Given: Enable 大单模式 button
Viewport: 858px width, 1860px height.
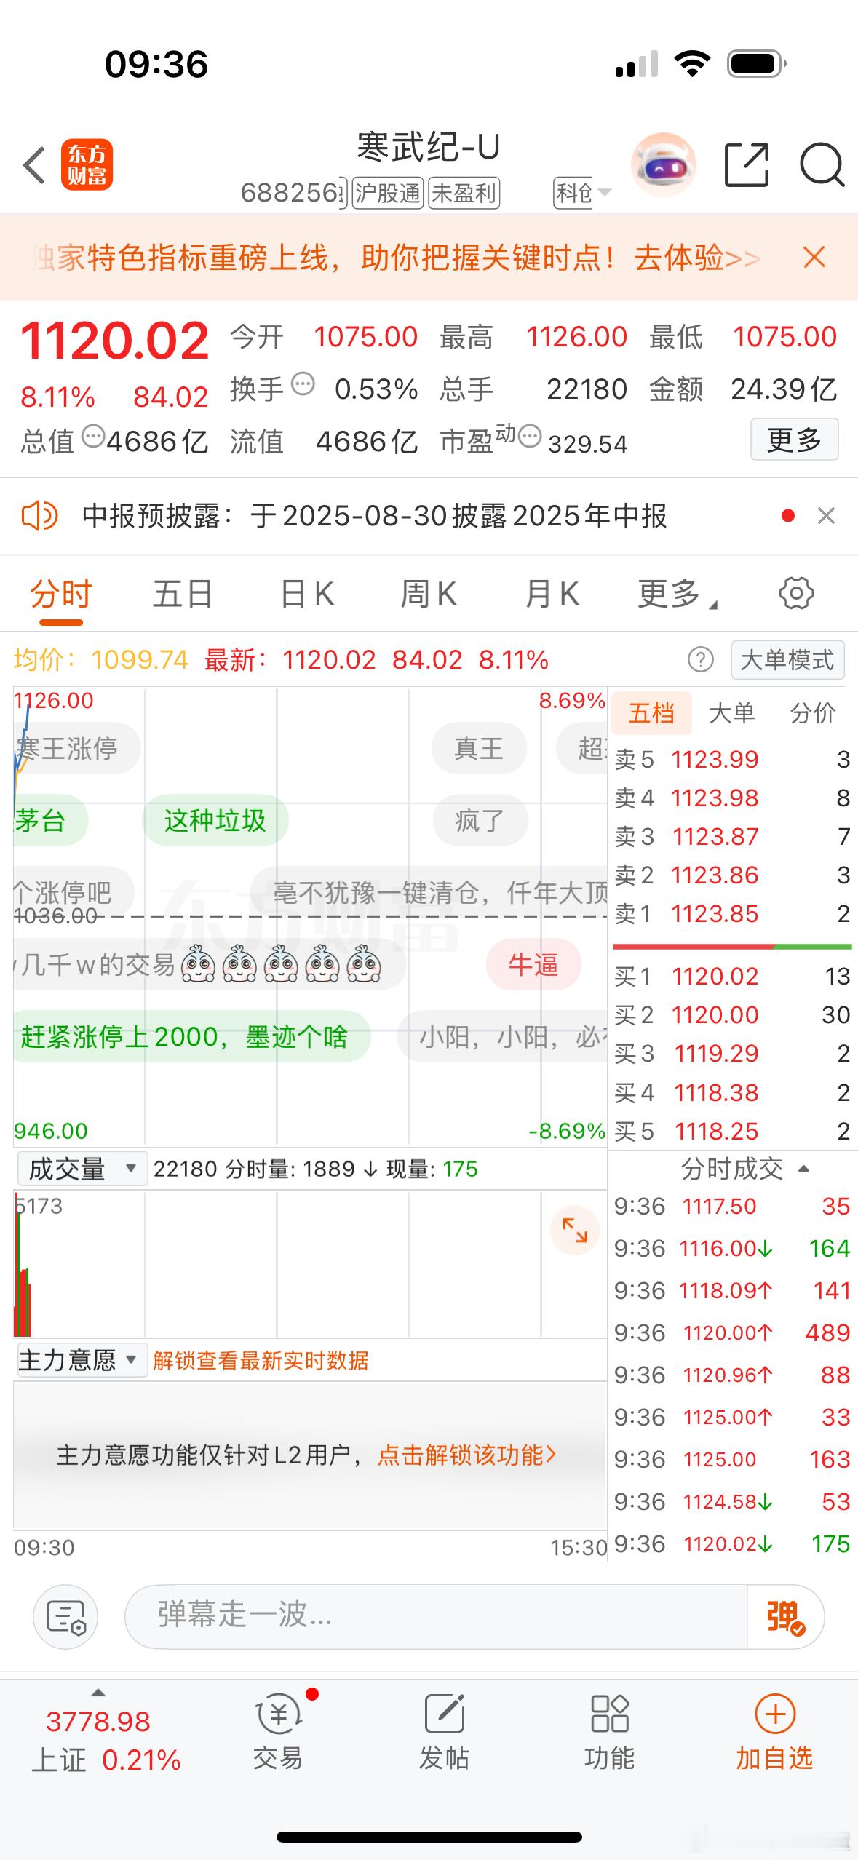Looking at the screenshot, I should pyautogui.click(x=787, y=659).
